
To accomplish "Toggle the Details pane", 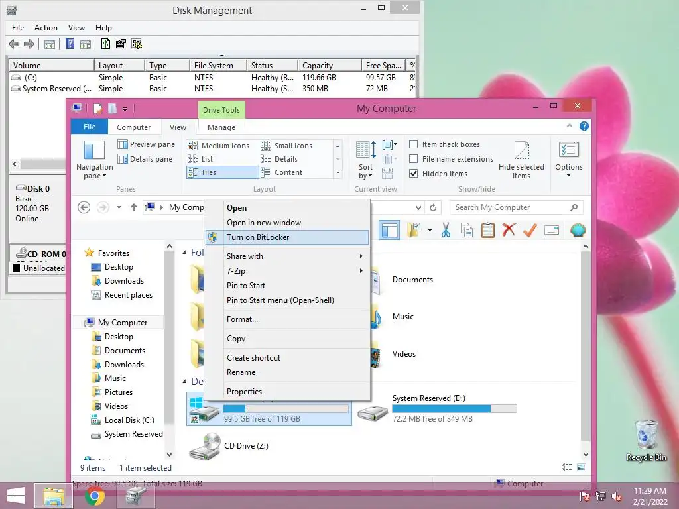I will tap(145, 159).
